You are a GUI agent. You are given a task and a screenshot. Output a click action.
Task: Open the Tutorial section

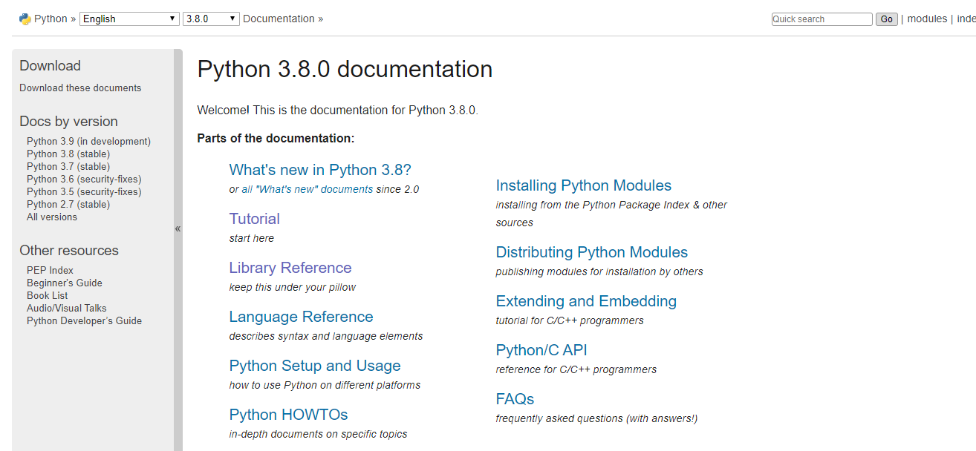click(255, 219)
